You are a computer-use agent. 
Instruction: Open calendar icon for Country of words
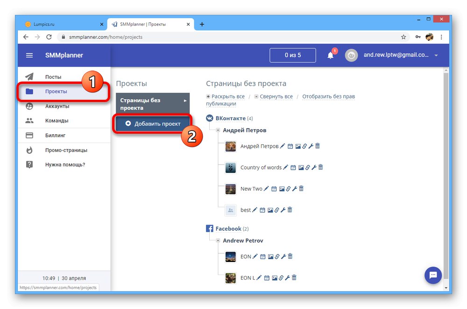(293, 168)
